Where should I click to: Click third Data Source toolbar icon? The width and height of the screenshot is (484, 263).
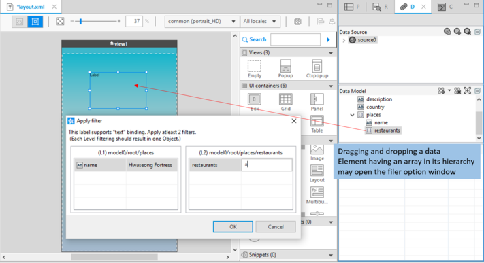[x=468, y=31]
